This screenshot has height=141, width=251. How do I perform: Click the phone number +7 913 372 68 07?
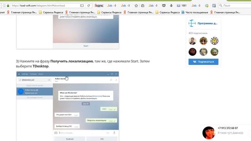pos(227,128)
